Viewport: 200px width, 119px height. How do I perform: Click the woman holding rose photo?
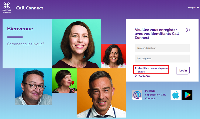(x=64, y=80)
